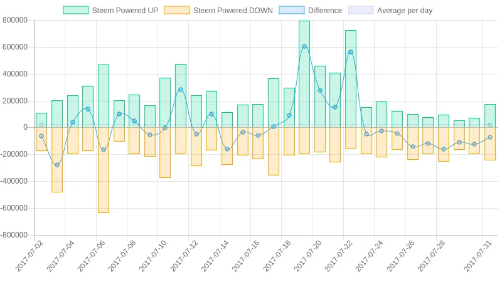Screen dimensions: 502x282
Task: Click the Average per day point at right edge
Action: [490, 125]
